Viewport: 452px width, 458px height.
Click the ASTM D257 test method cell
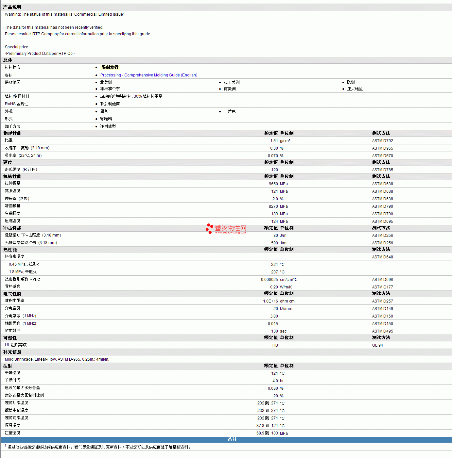pyautogui.click(x=382, y=301)
